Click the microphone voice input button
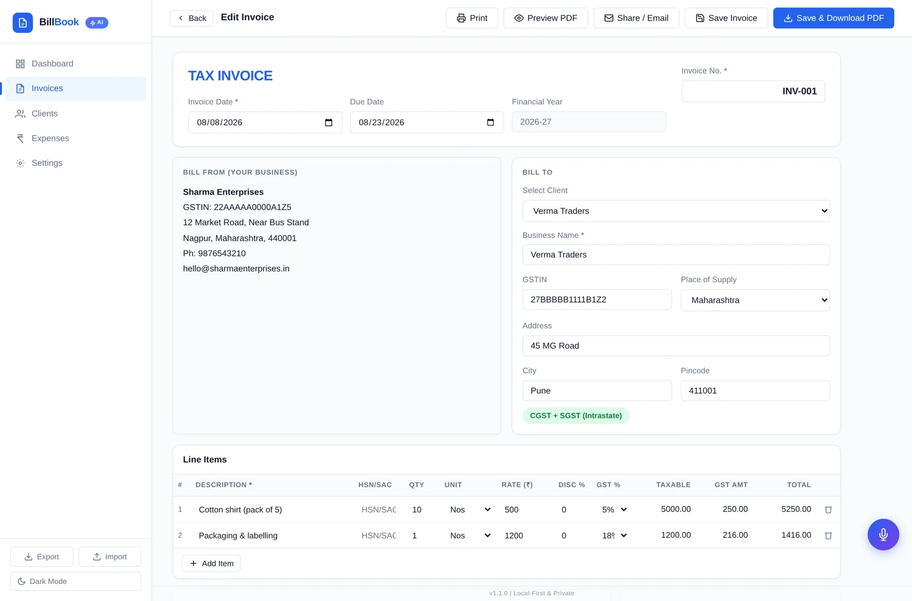 click(x=883, y=534)
